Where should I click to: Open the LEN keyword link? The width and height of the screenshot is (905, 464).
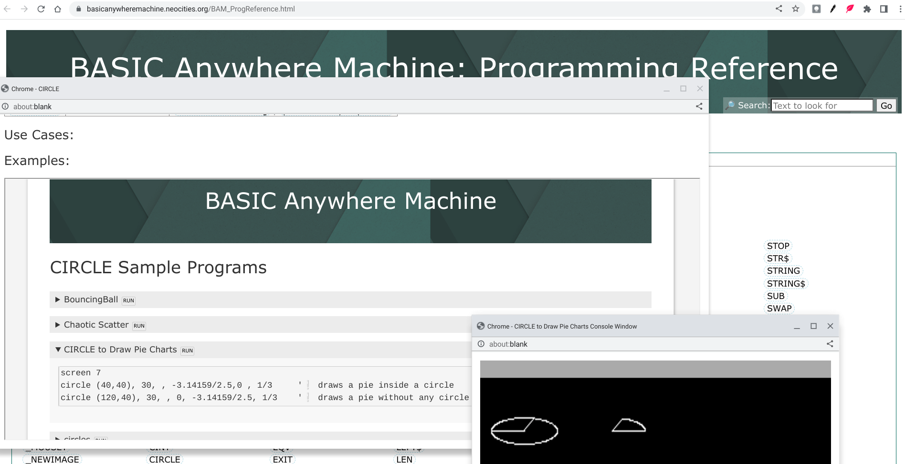pyautogui.click(x=404, y=459)
